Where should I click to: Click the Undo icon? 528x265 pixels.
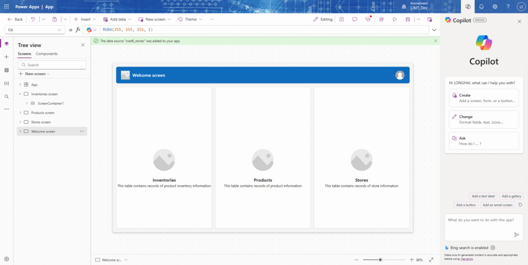(x=32, y=19)
